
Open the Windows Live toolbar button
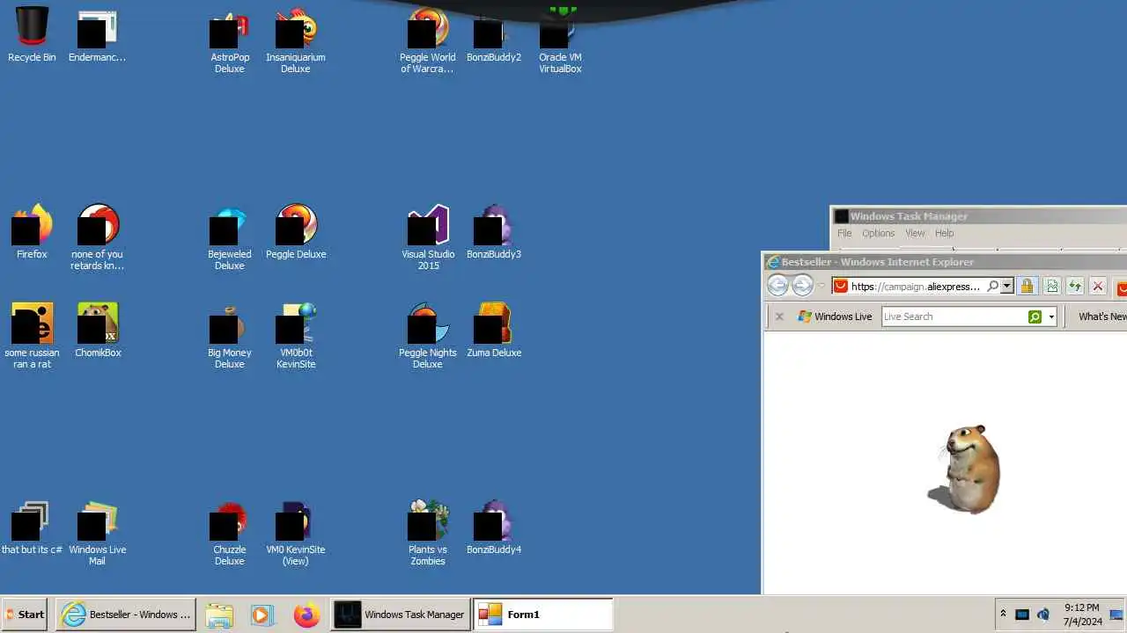click(835, 316)
